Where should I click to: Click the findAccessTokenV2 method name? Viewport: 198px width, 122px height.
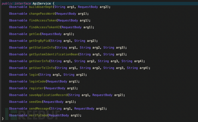click(44, 27)
